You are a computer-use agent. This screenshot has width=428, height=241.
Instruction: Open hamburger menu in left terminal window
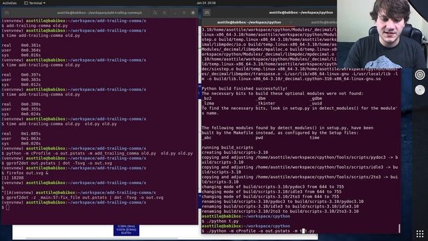click(x=165, y=13)
